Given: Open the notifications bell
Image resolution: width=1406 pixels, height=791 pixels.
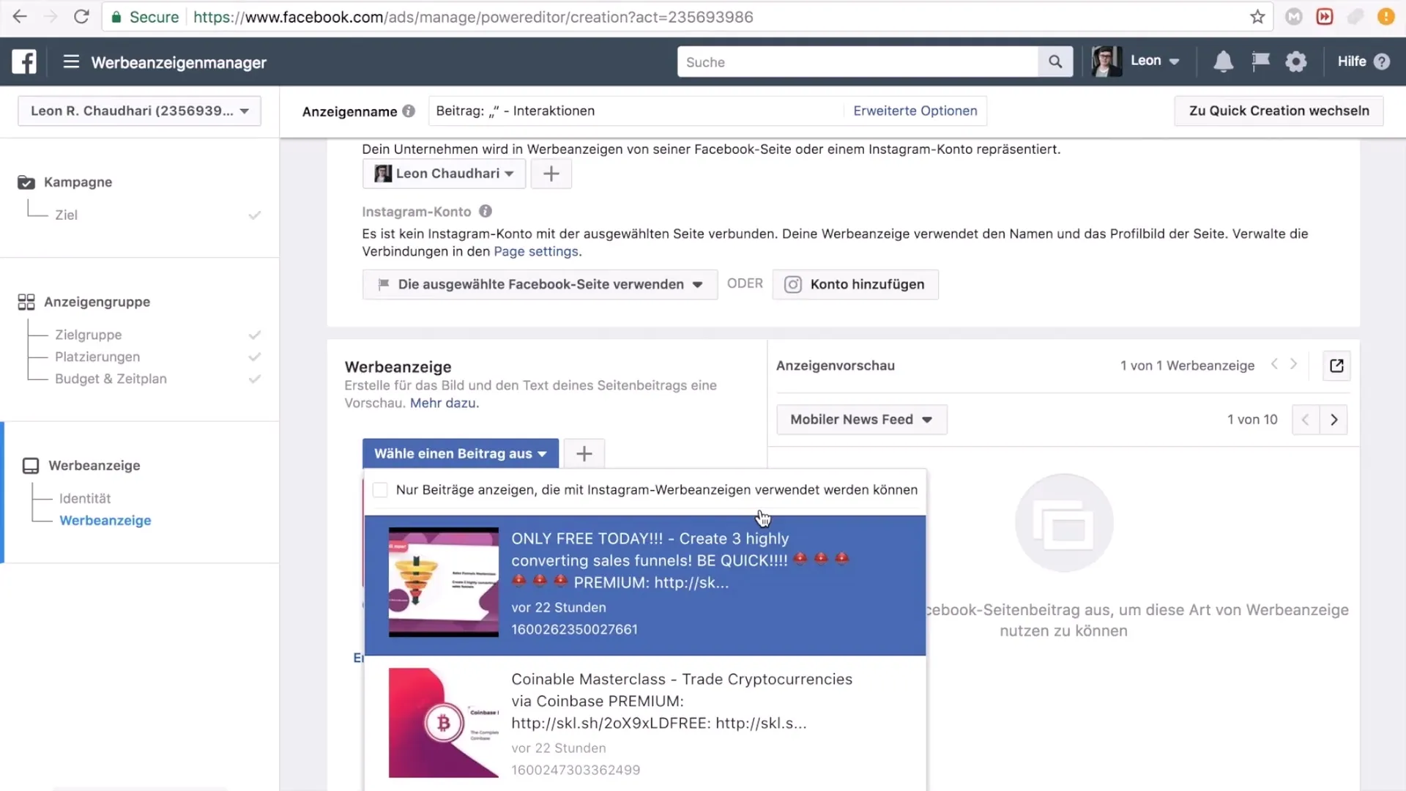Looking at the screenshot, I should click(1223, 62).
